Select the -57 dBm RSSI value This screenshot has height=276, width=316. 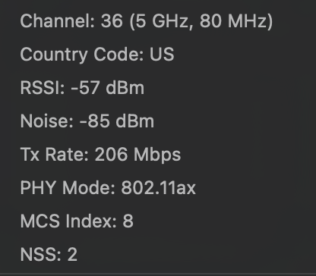[x=108, y=88]
